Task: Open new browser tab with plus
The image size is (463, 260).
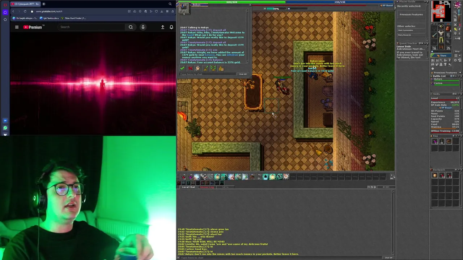Action: [x=43, y=4]
